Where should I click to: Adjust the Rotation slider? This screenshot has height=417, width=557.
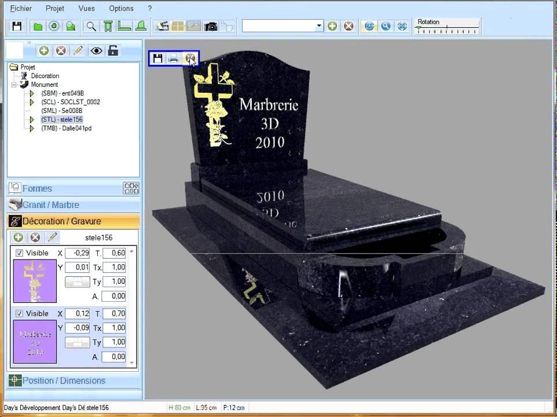pos(448,28)
